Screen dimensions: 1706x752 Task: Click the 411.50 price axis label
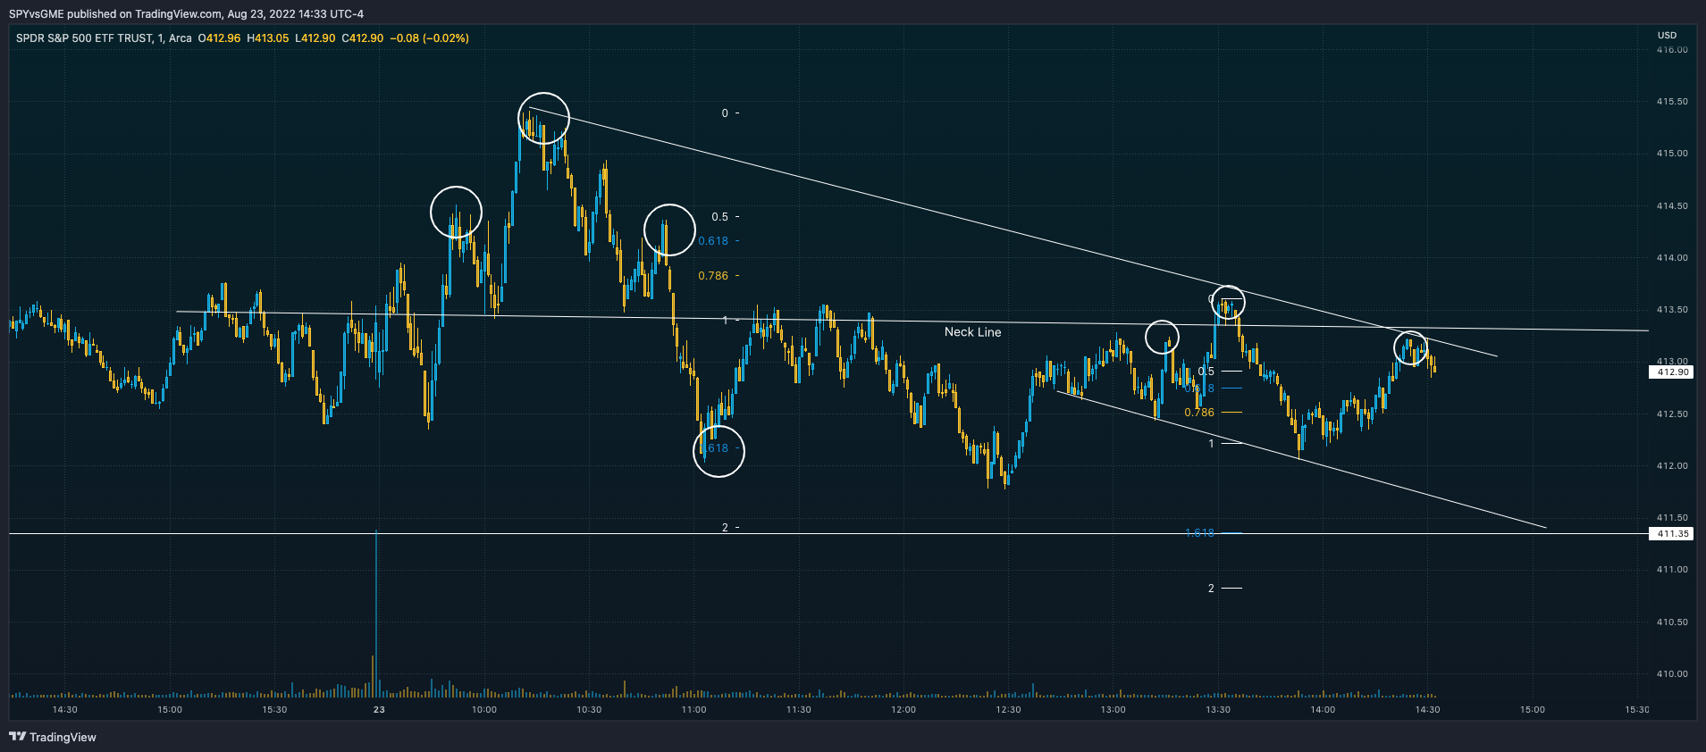point(1672,518)
